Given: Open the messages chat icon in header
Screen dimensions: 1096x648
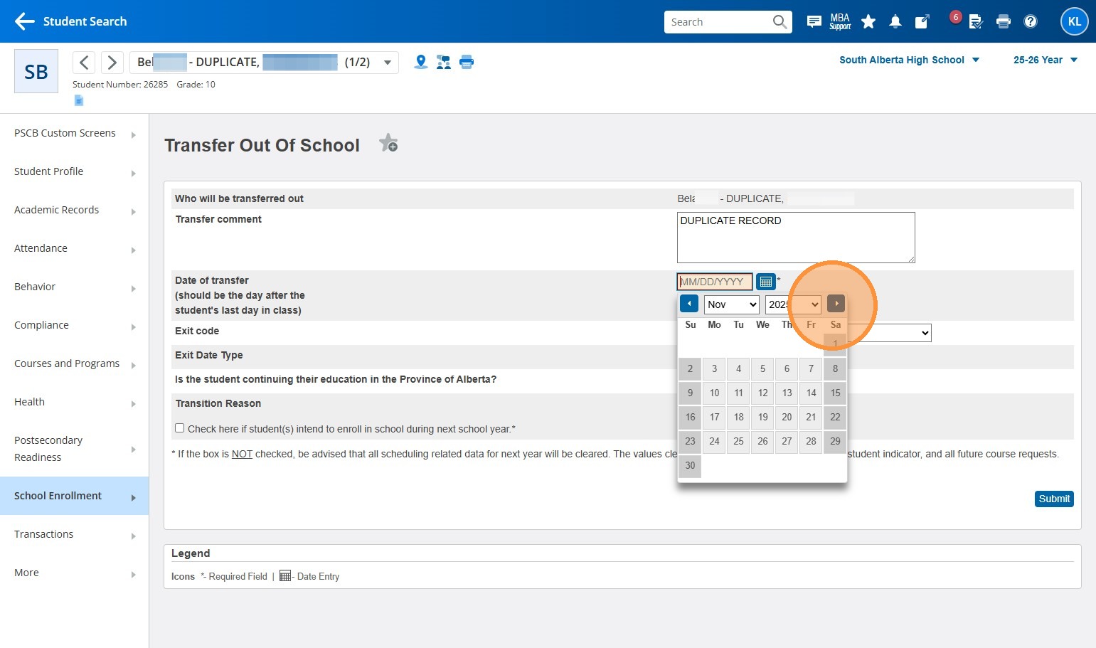Looking at the screenshot, I should point(814,22).
